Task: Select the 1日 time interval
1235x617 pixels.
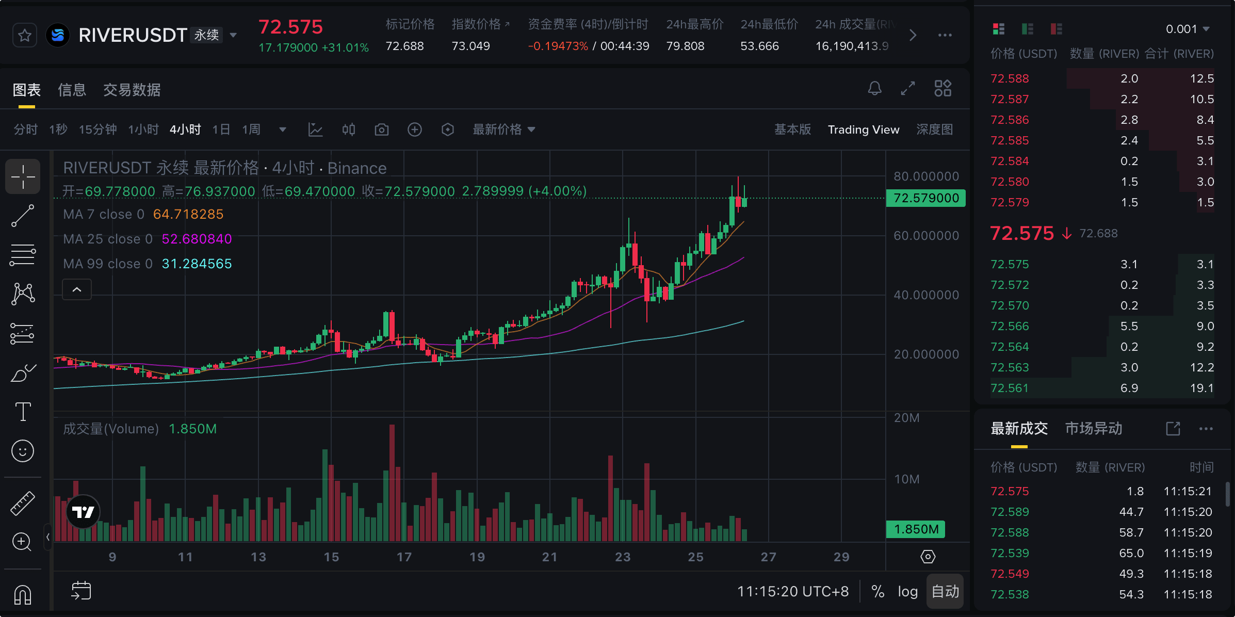Action: [221, 129]
